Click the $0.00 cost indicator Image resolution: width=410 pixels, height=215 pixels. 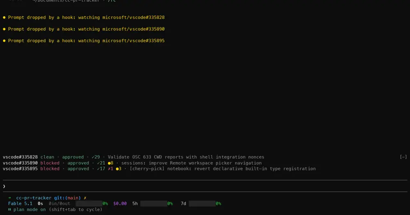click(120, 204)
